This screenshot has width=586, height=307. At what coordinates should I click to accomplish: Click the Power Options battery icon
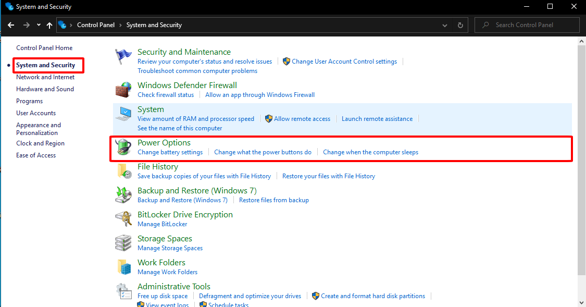coord(123,147)
